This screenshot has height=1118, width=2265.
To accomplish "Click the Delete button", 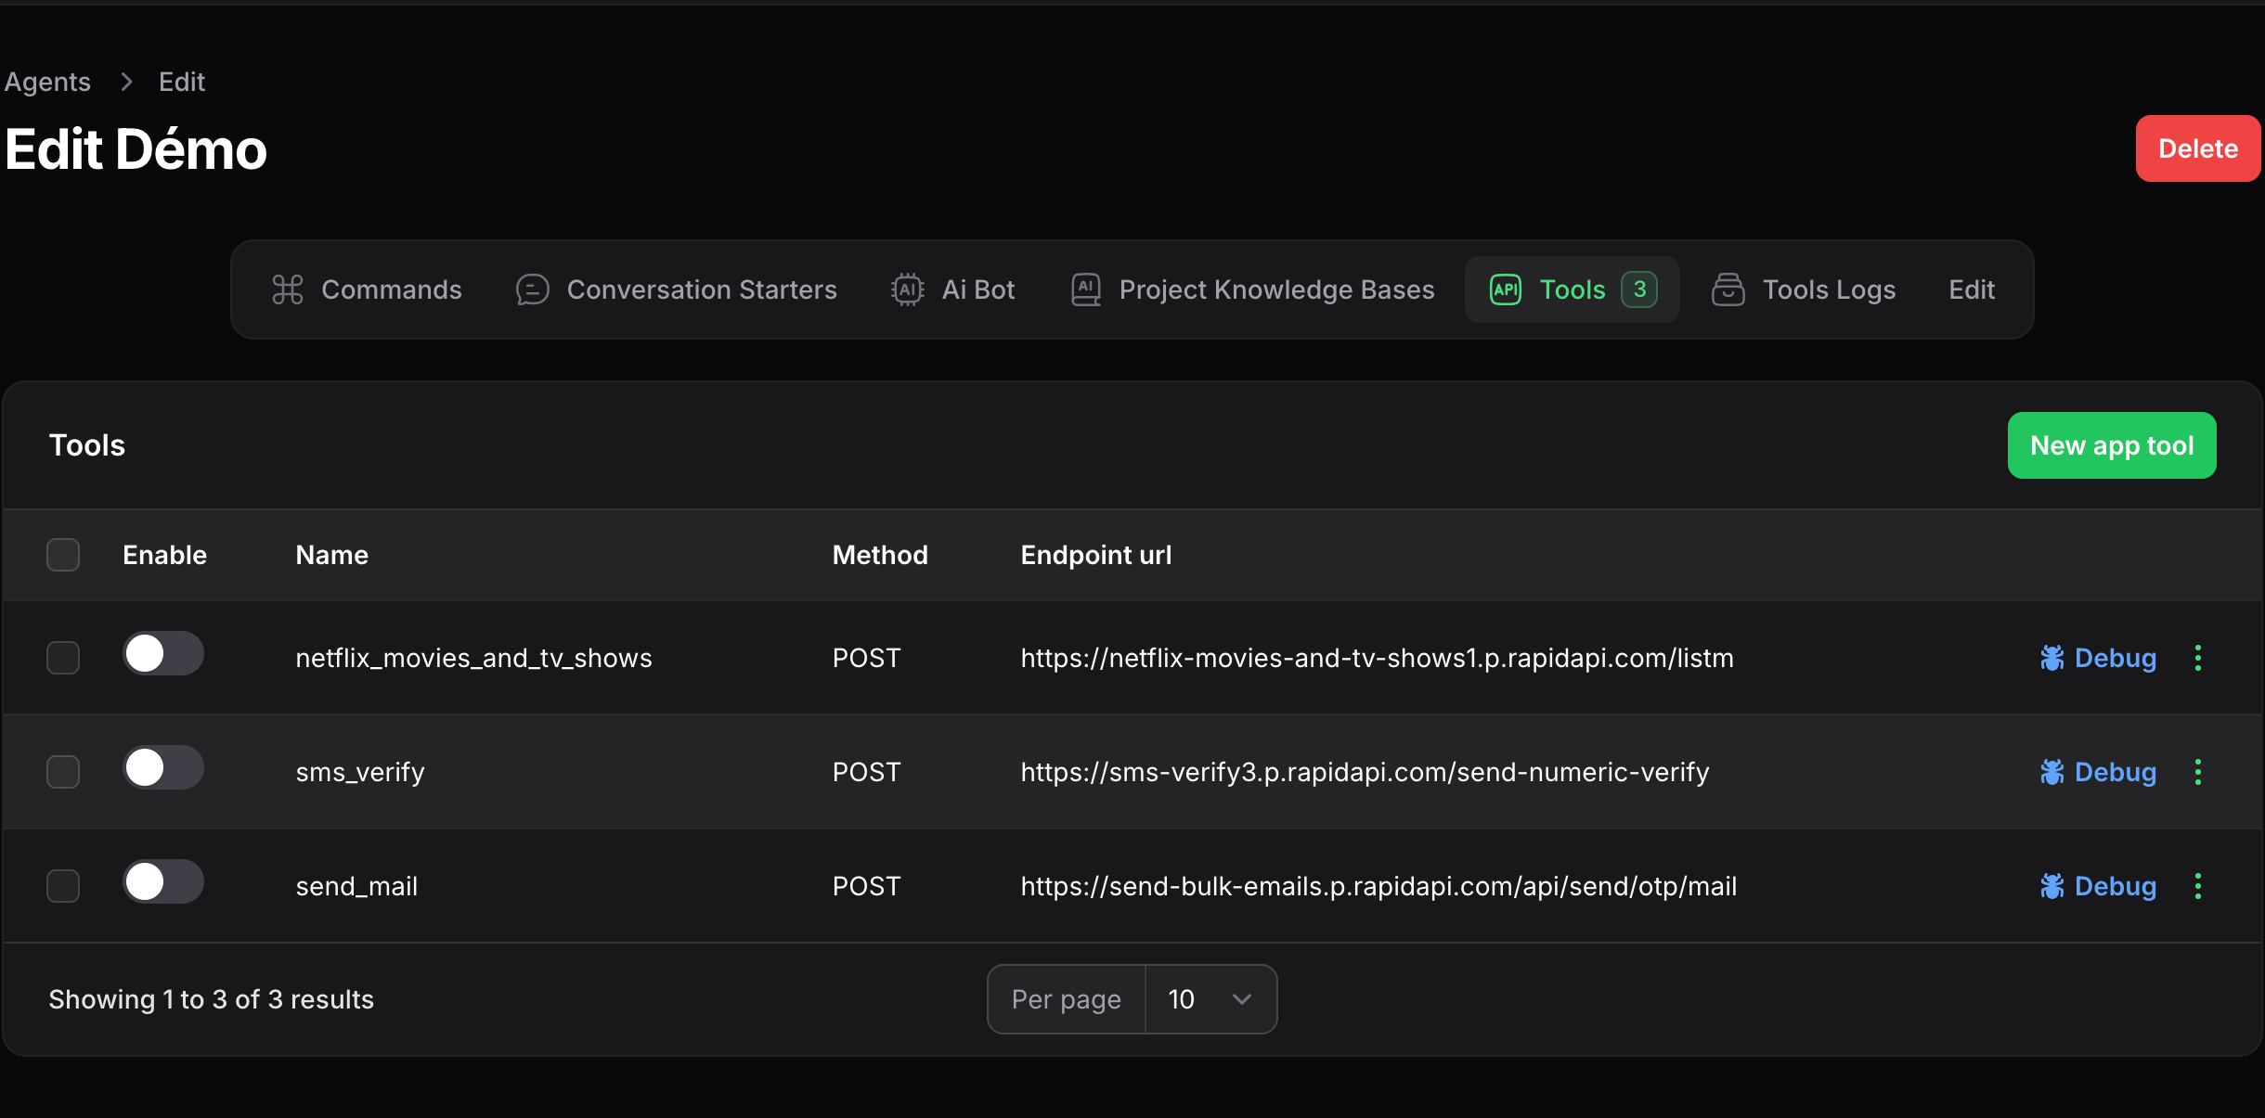I will coord(2197,148).
